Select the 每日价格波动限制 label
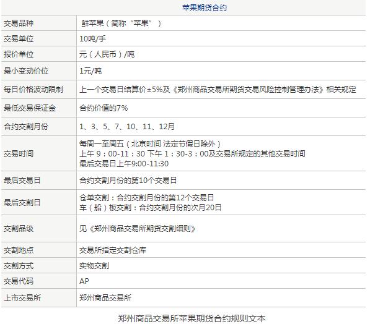370x324 pixels. [33, 90]
